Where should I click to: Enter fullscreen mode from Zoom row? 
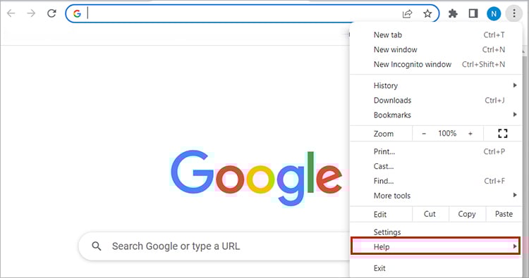[503, 134]
